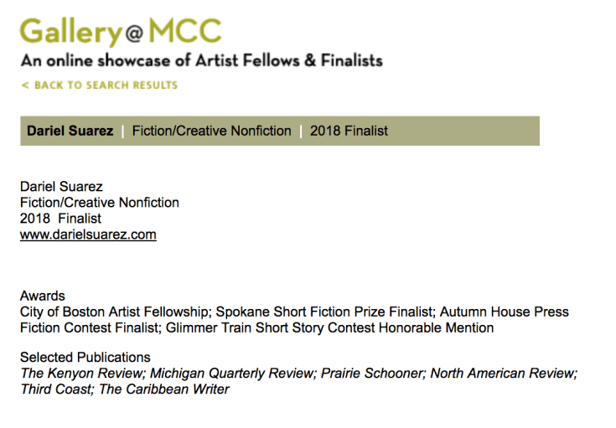Click the Dariel Suarez bold header name
Image resolution: width=616 pixels, height=428 pixels.
tap(70, 131)
